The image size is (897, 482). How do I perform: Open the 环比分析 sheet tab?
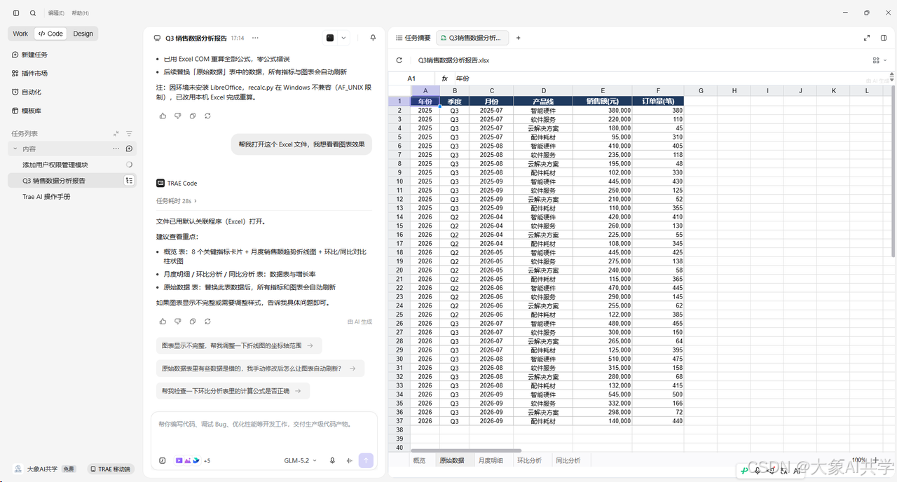pos(529,460)
